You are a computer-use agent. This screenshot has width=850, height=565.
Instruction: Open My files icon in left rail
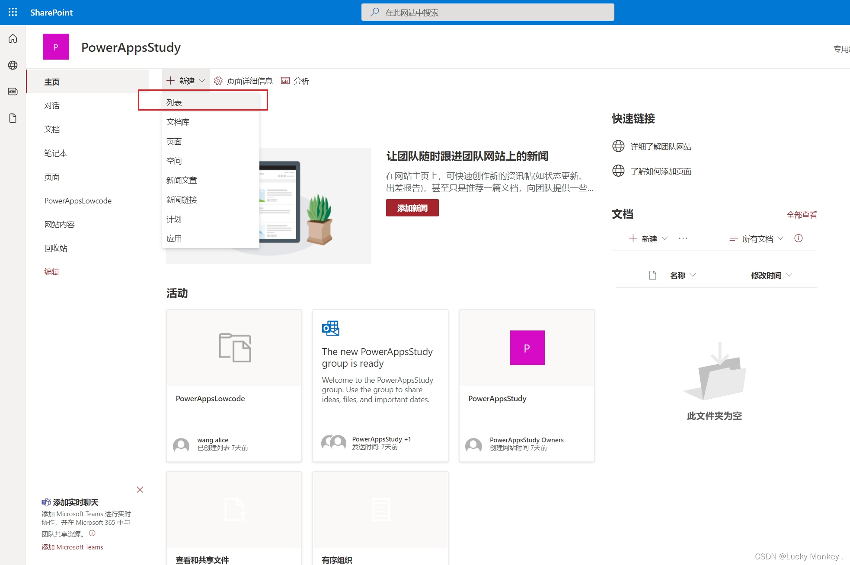tap(13, 118)
